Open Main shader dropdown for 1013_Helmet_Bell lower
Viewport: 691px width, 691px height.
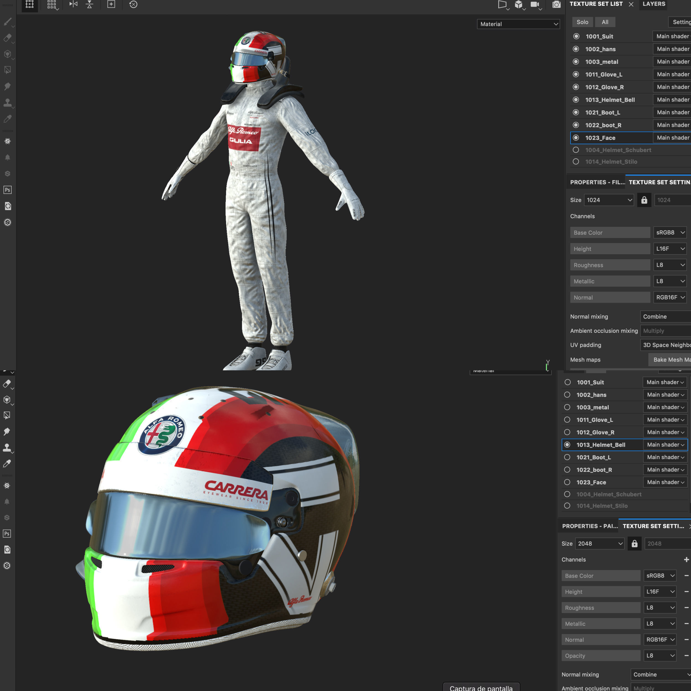click(x=665, y=444)
